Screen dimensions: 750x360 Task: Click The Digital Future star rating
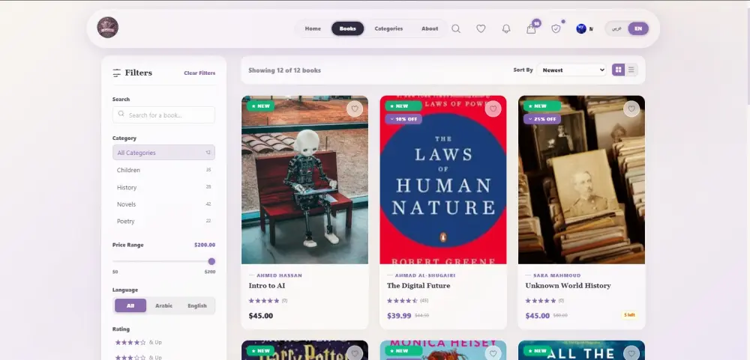click(402, 301)
